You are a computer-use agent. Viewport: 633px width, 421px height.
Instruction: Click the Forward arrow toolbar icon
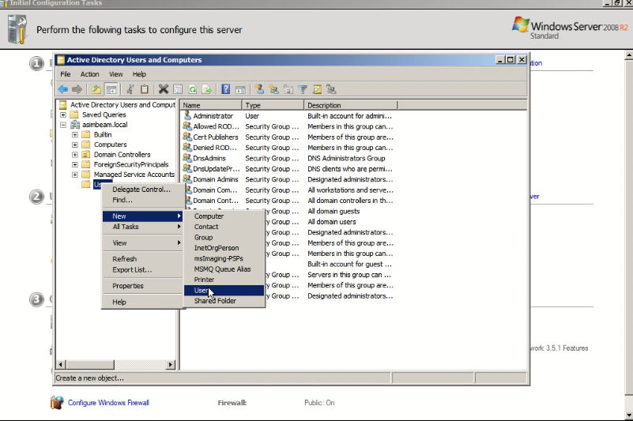tap(77, 89)
